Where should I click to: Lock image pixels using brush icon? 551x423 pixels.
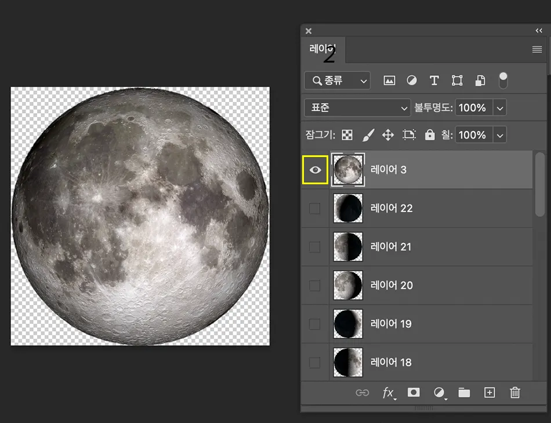pos(368,135)
